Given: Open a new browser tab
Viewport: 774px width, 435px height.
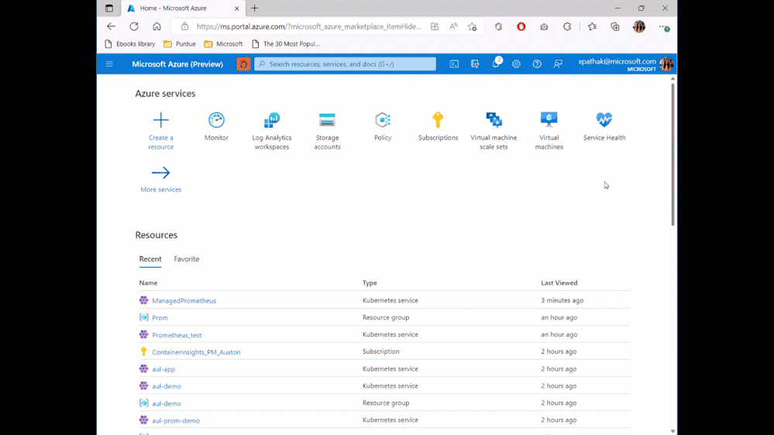Looking at the screenshot, I should coord(254,9).
